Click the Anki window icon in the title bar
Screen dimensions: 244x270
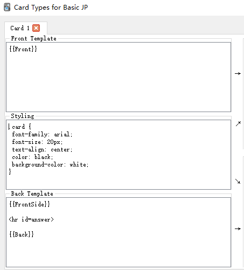click(x=7, y=8)
